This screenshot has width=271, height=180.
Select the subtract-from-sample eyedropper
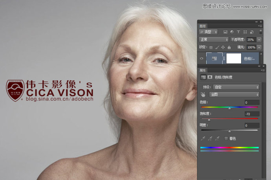click(x=218, y=138)
